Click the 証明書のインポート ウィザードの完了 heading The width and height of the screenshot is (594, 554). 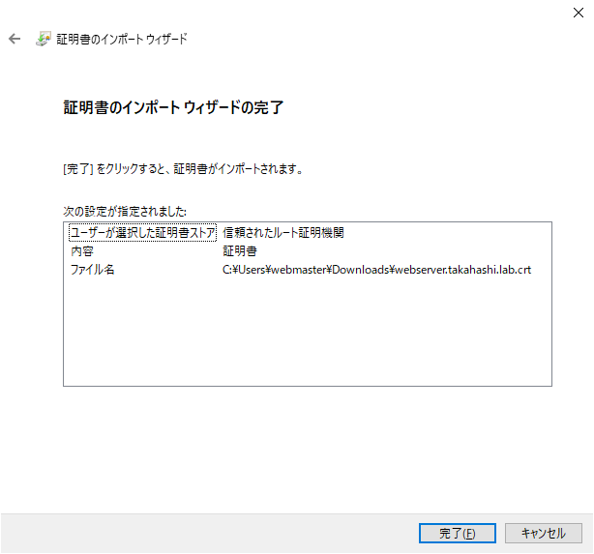click(173, 107)
